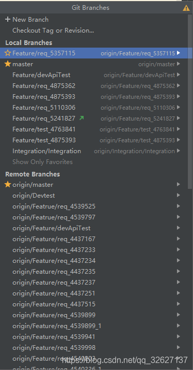Viewport: 193px width, 370px height.
Task: Click the green outgoing arrow on Feature/req_5241827
Action: (82, 118)
